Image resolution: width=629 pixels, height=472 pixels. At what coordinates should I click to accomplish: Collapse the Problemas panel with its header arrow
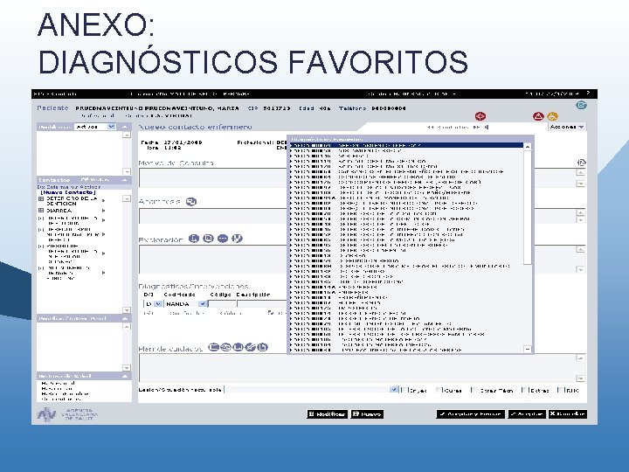125,127
